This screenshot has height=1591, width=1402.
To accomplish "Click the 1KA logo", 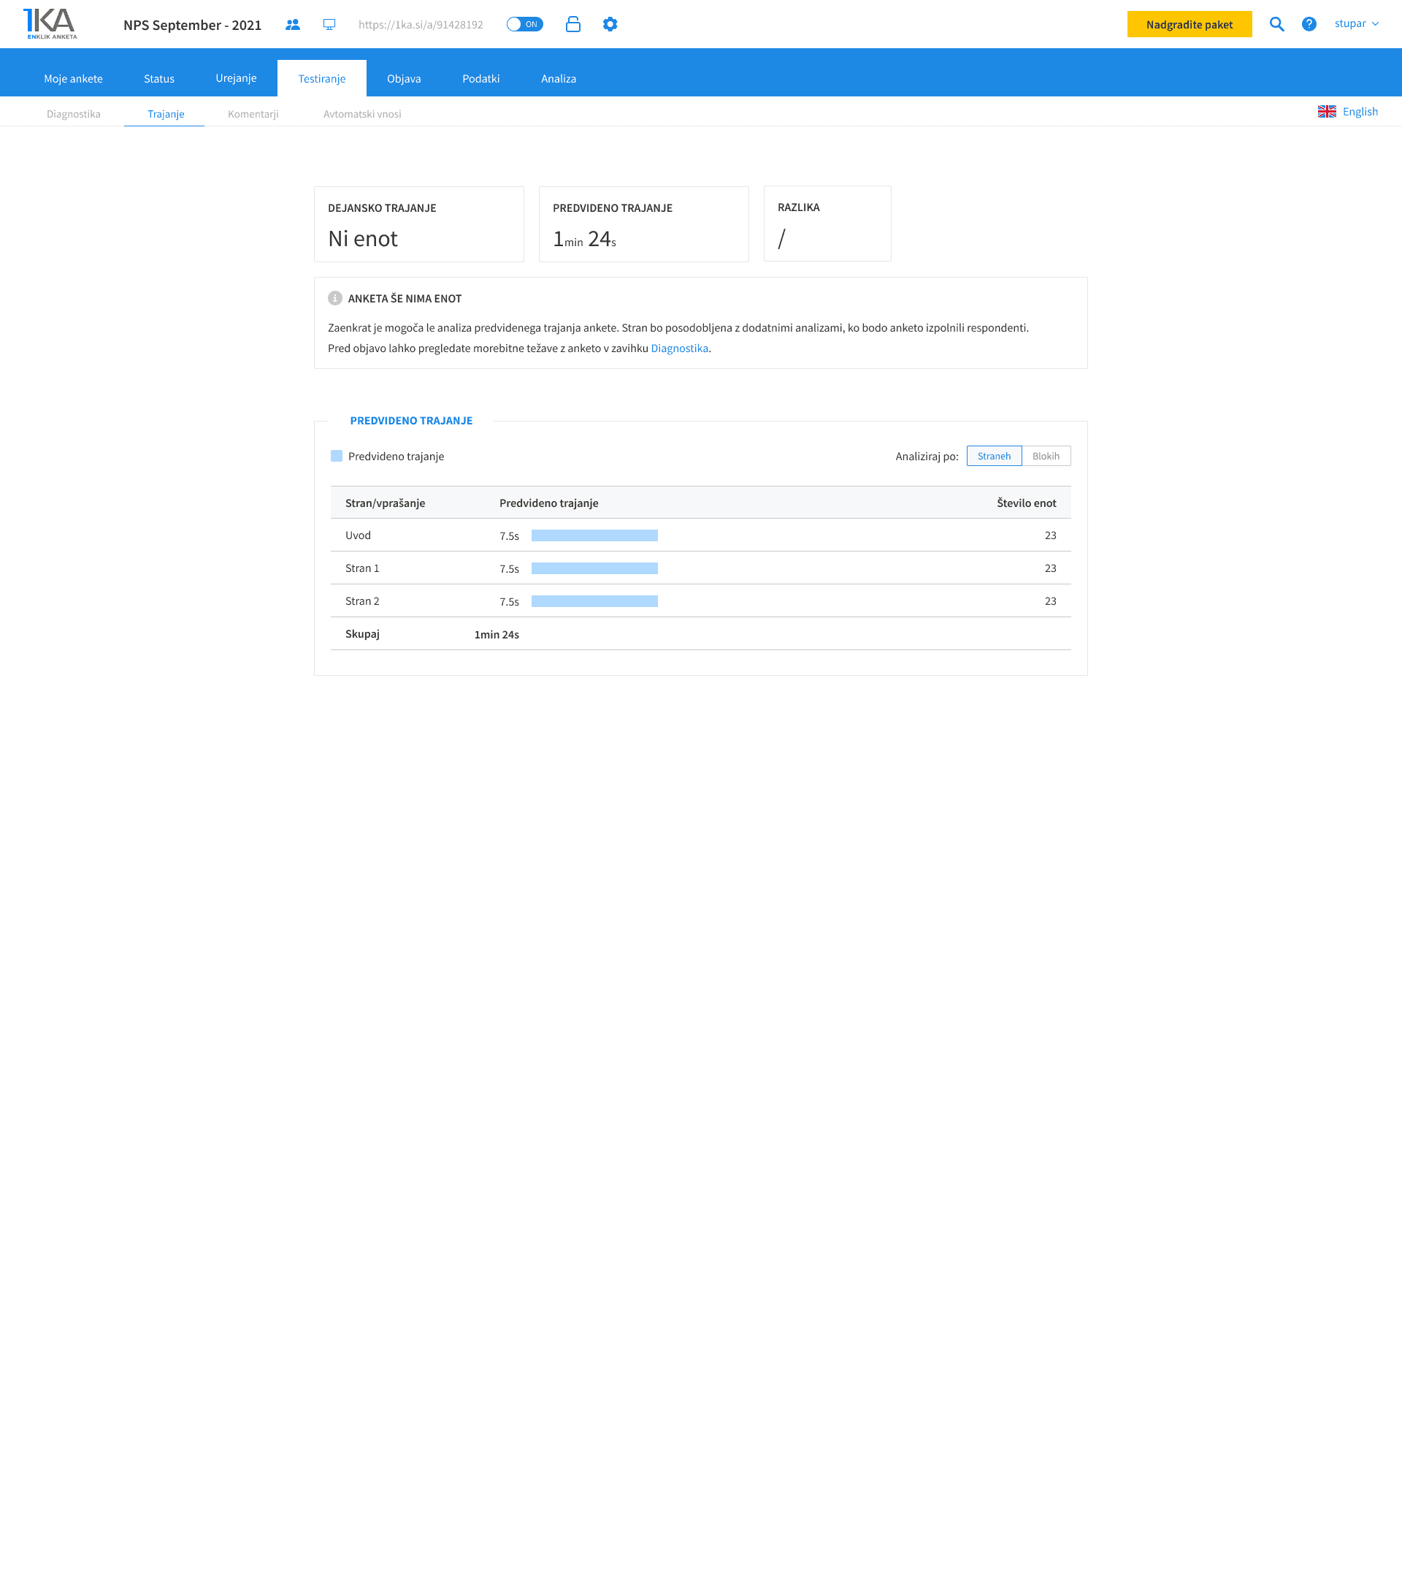I will pos(48,23).
